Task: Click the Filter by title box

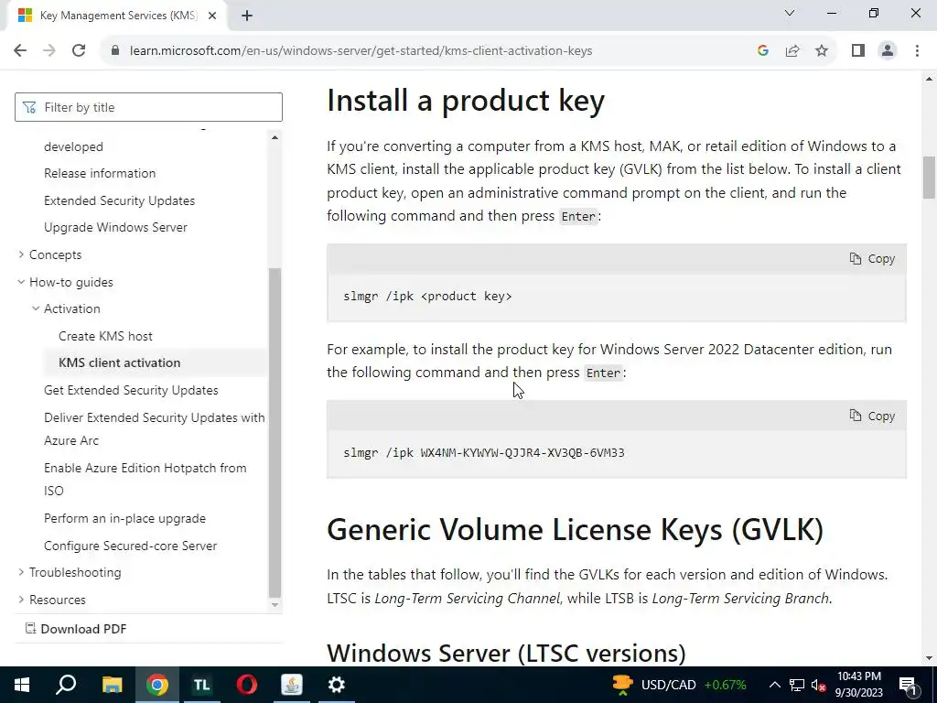Action: 148,107
